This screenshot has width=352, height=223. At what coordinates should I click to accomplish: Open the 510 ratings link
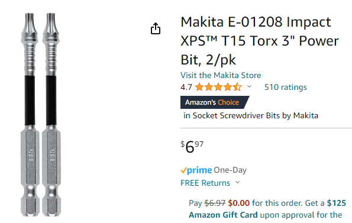(285, 87)
